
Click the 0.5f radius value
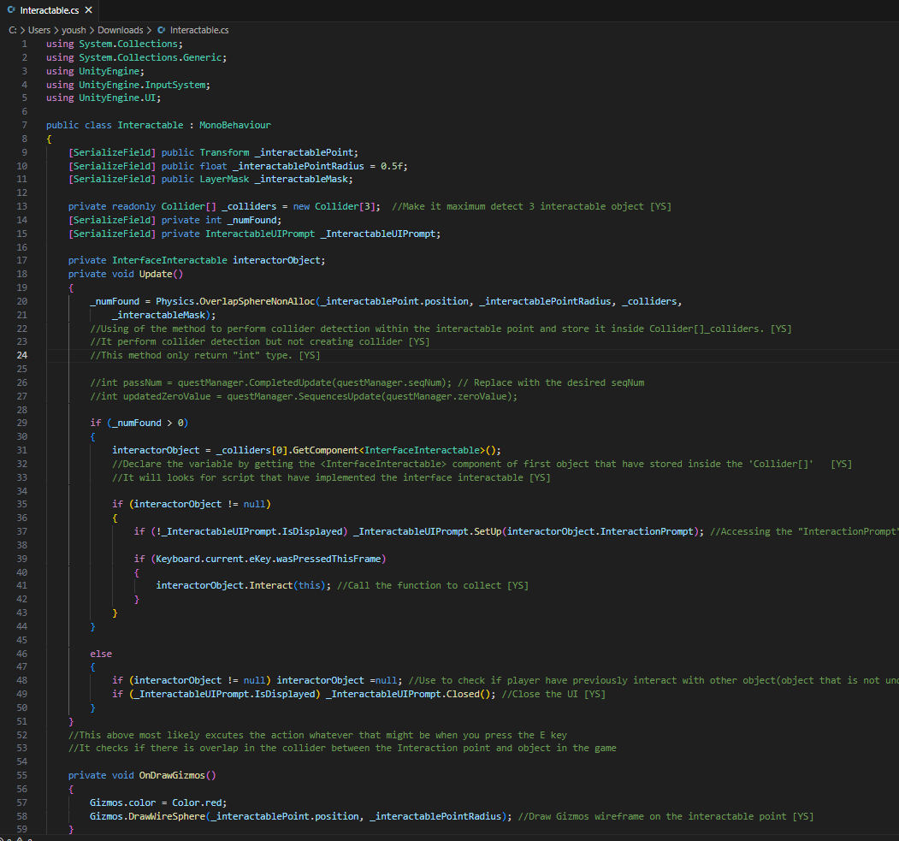(x=391, y=166)
